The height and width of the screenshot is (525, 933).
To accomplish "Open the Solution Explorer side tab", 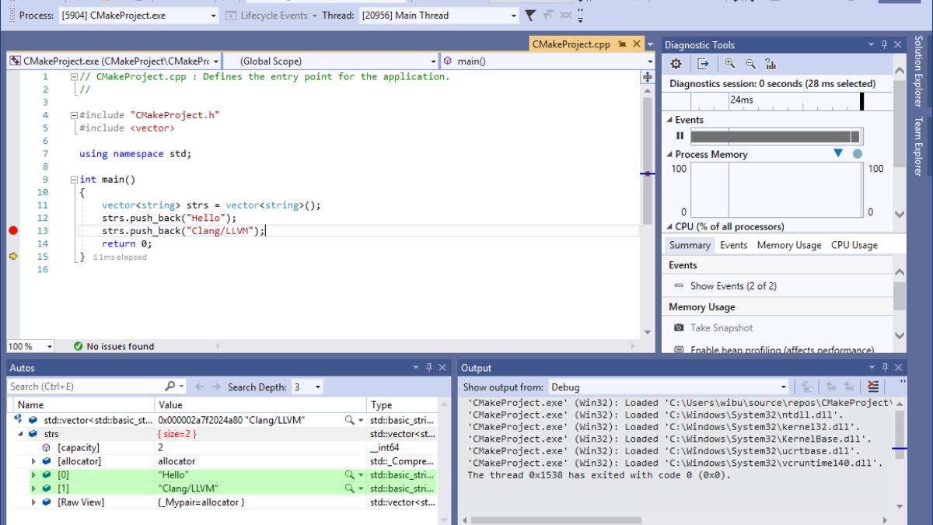I will 918,72.
